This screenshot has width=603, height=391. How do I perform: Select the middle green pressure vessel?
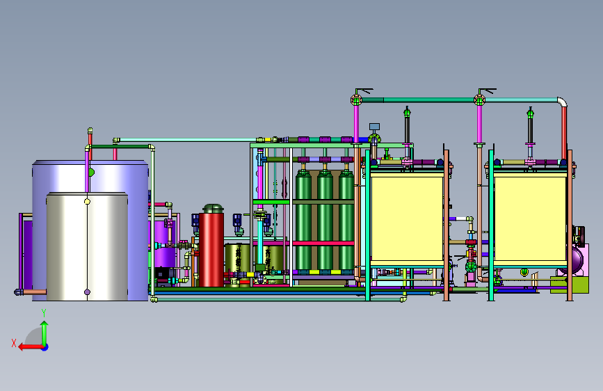325,221
